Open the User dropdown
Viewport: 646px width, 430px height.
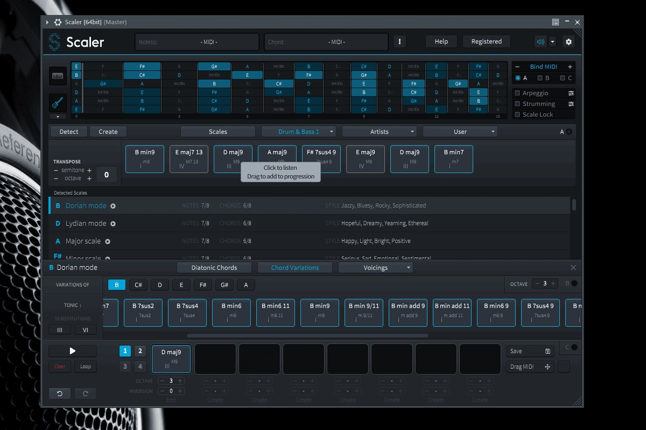460,132
